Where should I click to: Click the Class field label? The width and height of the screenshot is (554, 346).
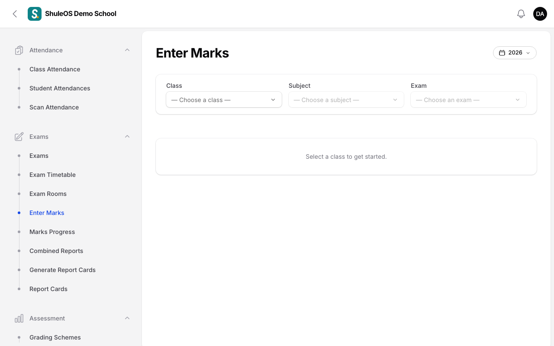click(x=174, y=86)
